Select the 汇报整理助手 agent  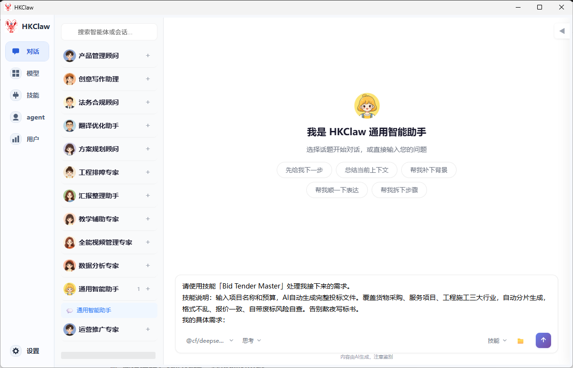point(109,196)
